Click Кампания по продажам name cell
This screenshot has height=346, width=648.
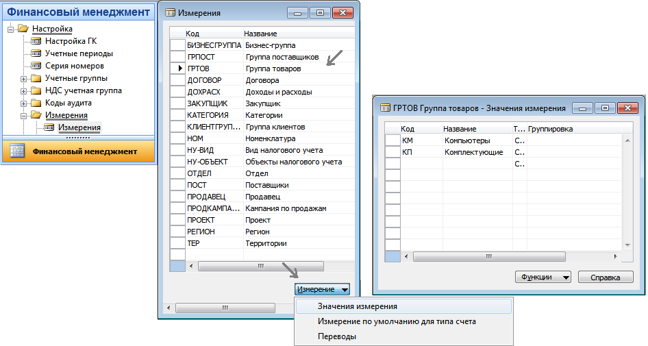299,208
